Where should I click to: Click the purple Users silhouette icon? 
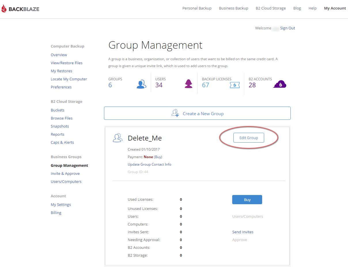[188, 84]
